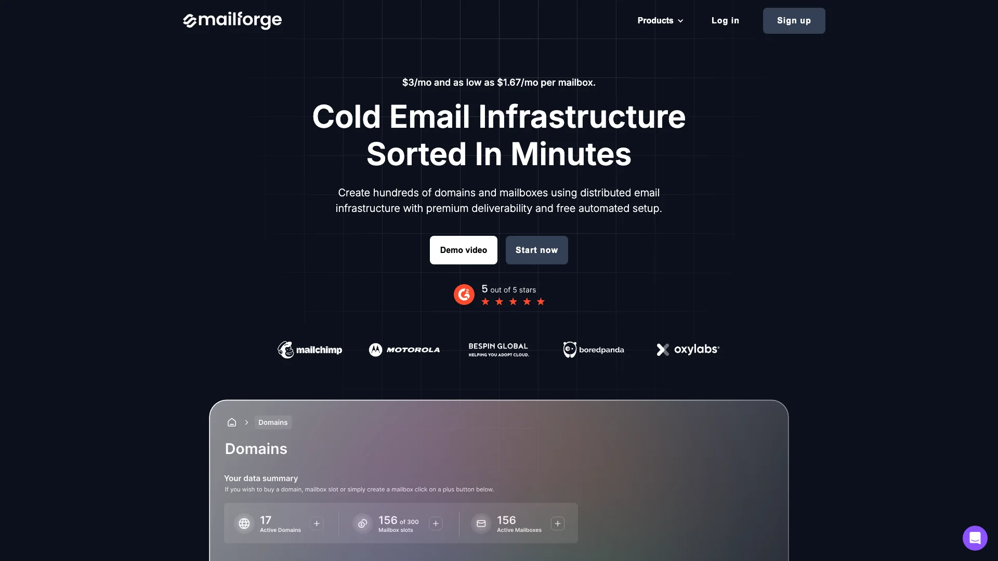Click the chat/support widget icon
The image size is (998, 561).
pyautogui.click(x=975, y=538)
